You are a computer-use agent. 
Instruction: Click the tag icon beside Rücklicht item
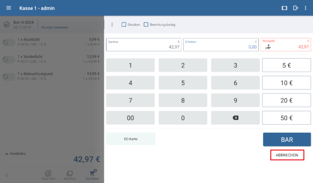6,43
